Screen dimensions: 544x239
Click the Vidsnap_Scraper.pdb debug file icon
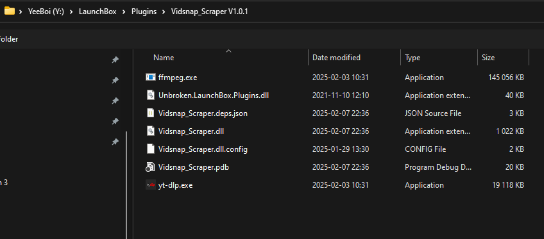[150, 167]
